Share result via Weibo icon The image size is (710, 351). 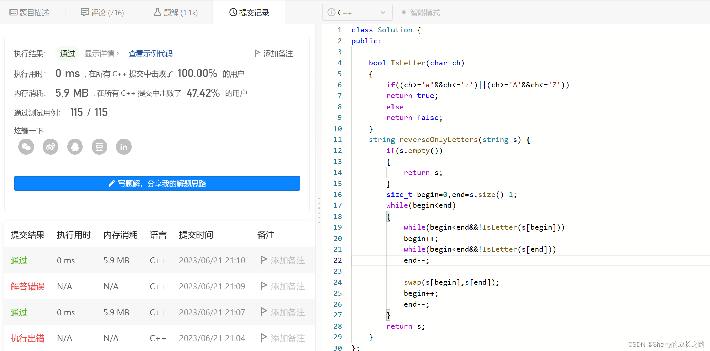click(x=51, y=147)
